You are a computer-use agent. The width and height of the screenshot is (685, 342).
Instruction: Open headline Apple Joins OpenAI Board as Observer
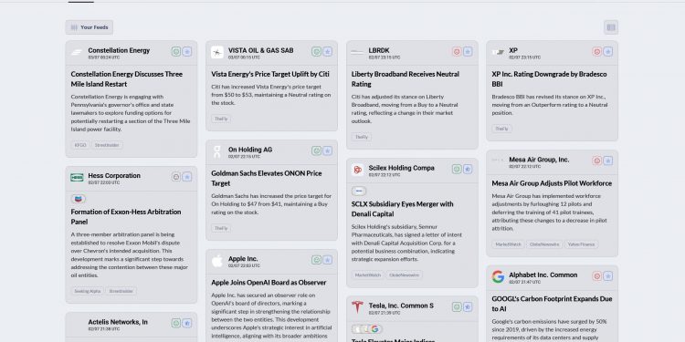(269, 283)
